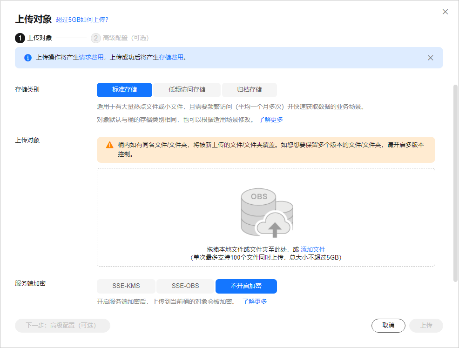Click the dialog's vertical scrollbar

(455, 183)
